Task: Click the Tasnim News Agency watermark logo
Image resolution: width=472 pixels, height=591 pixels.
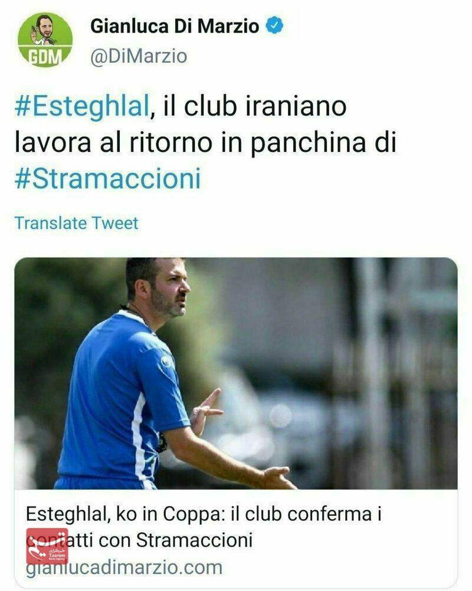Action: (x=47, y=545)
